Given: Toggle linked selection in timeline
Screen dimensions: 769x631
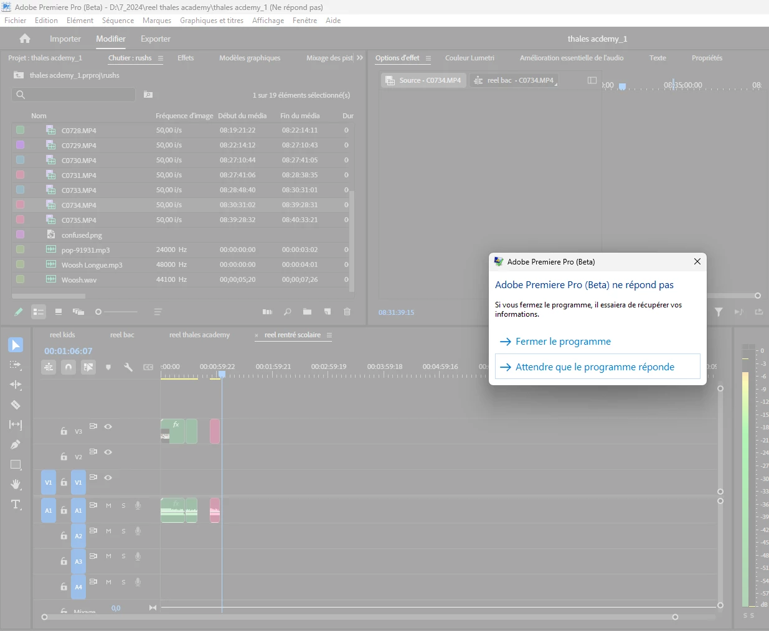Looking at the screenshot, I should pyautogui.click(x=88, y=367).
